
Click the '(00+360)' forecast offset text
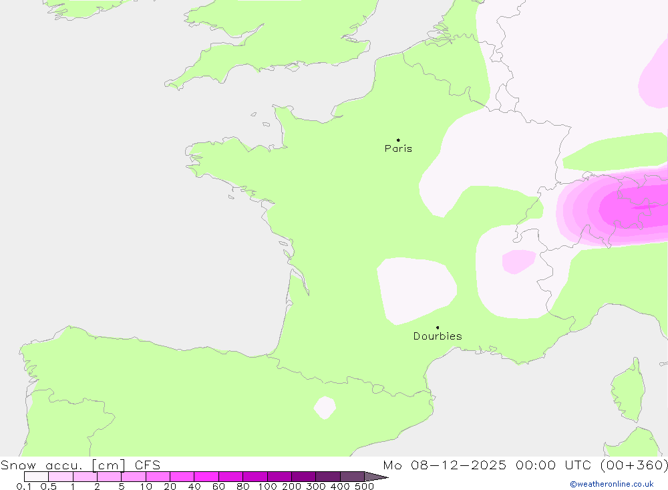click(x=634, y=465)
